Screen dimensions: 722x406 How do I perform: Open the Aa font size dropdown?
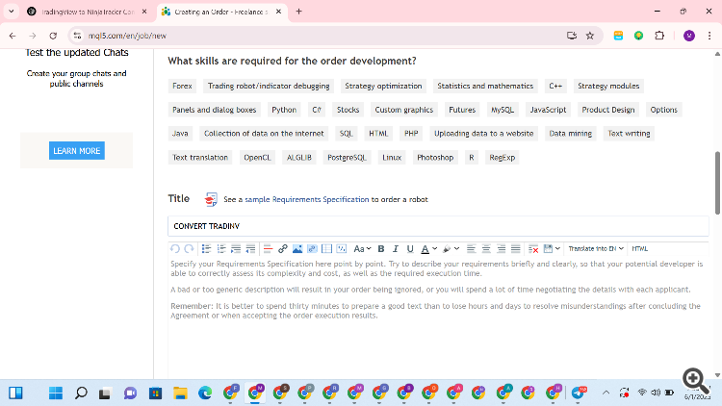point(362,248)
